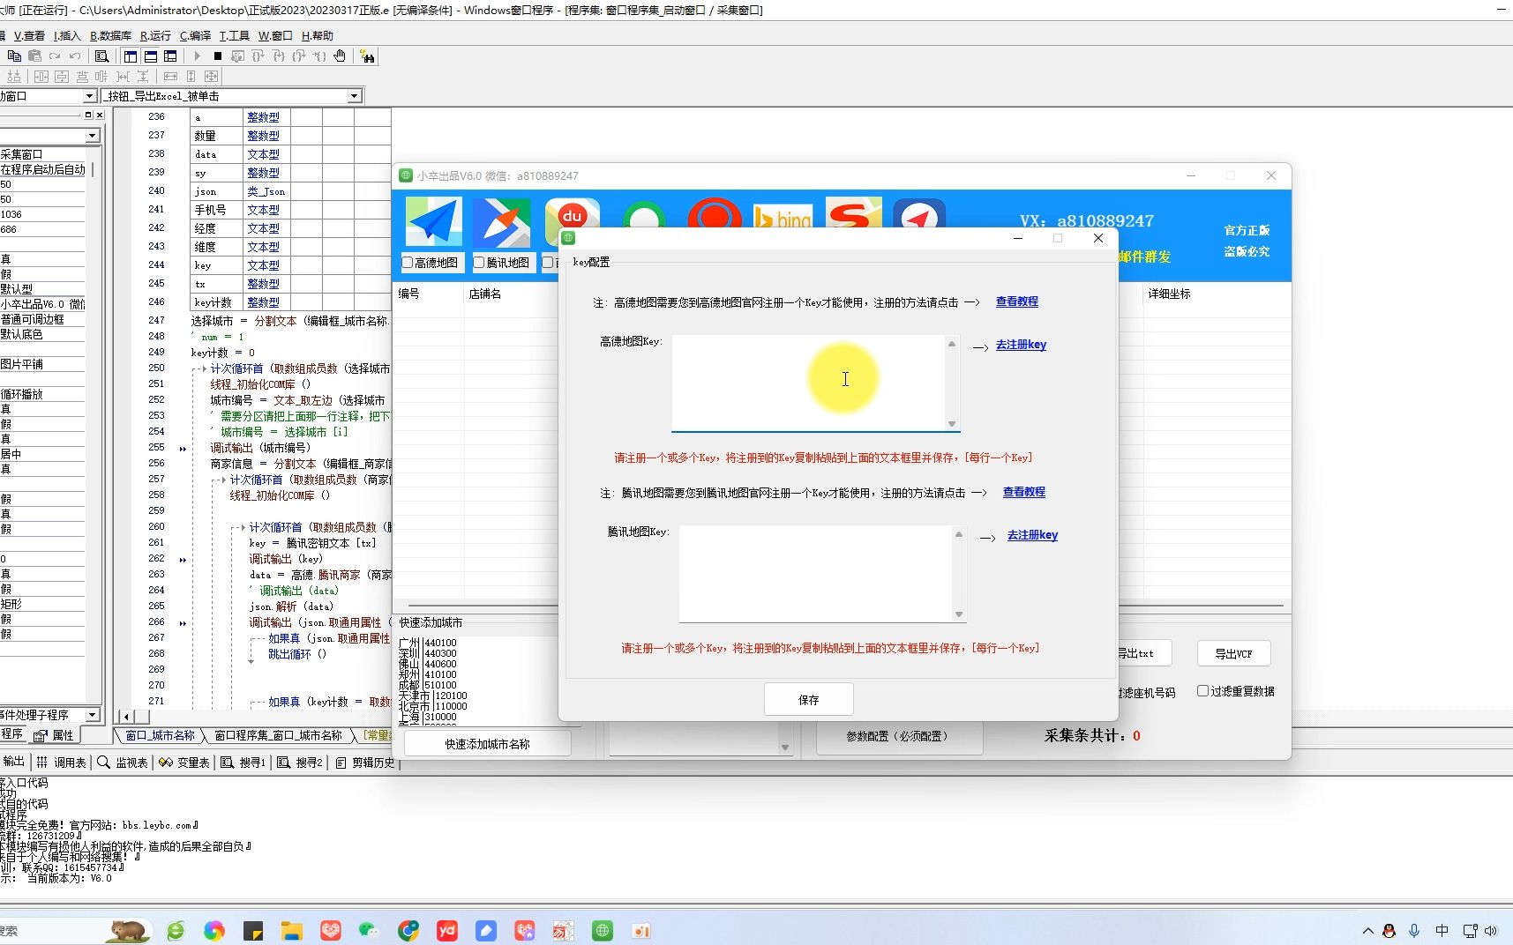The width and height of the screenshot is (1513, 945).
Task: Open the C.编译 menu
Action: 195,35
